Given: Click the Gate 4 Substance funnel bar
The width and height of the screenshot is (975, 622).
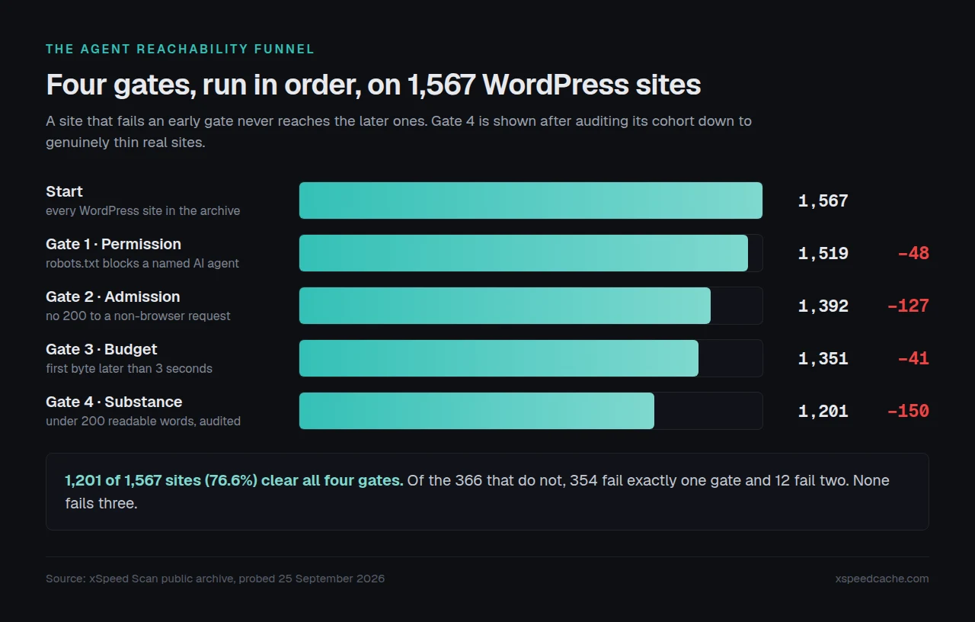Looking at the screenshot, I should coord(477,411).
